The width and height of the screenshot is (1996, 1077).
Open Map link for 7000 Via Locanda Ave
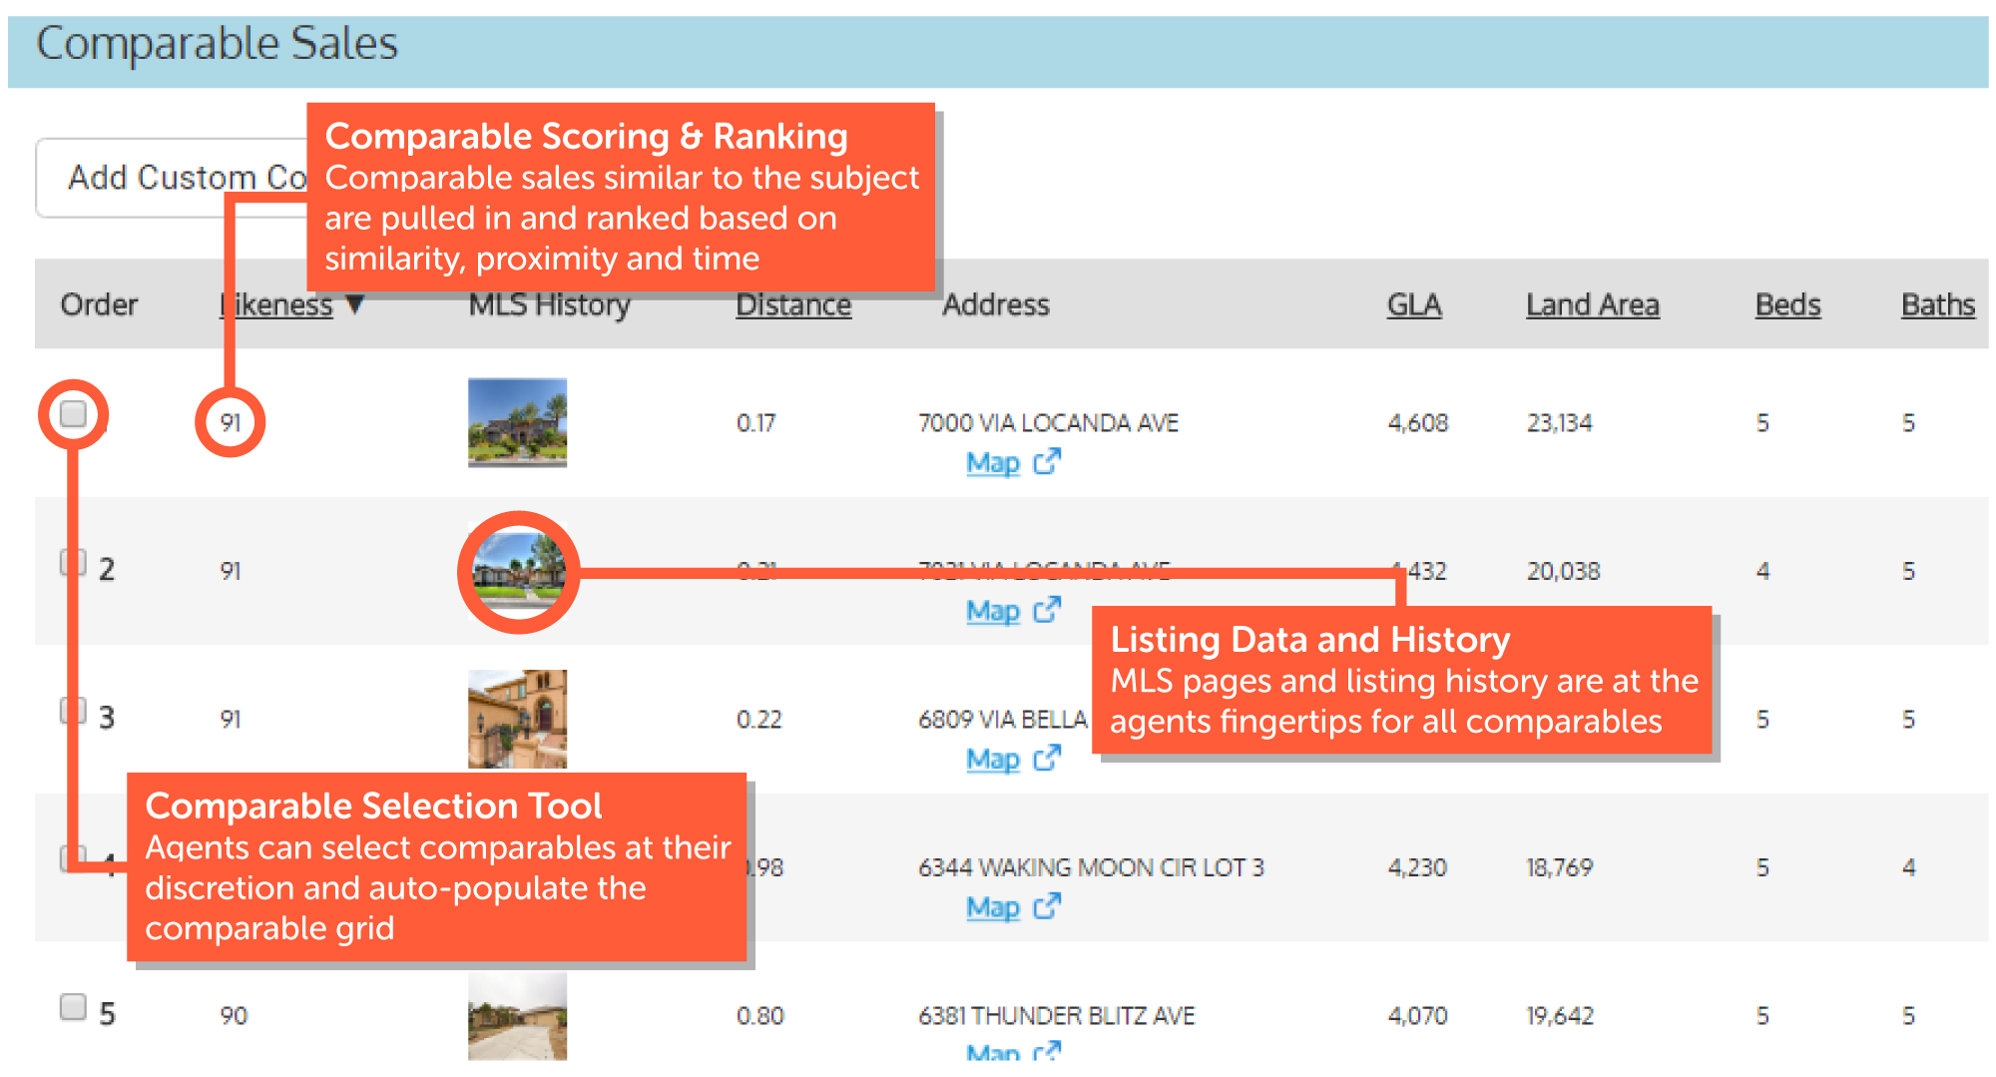(993, 463)
